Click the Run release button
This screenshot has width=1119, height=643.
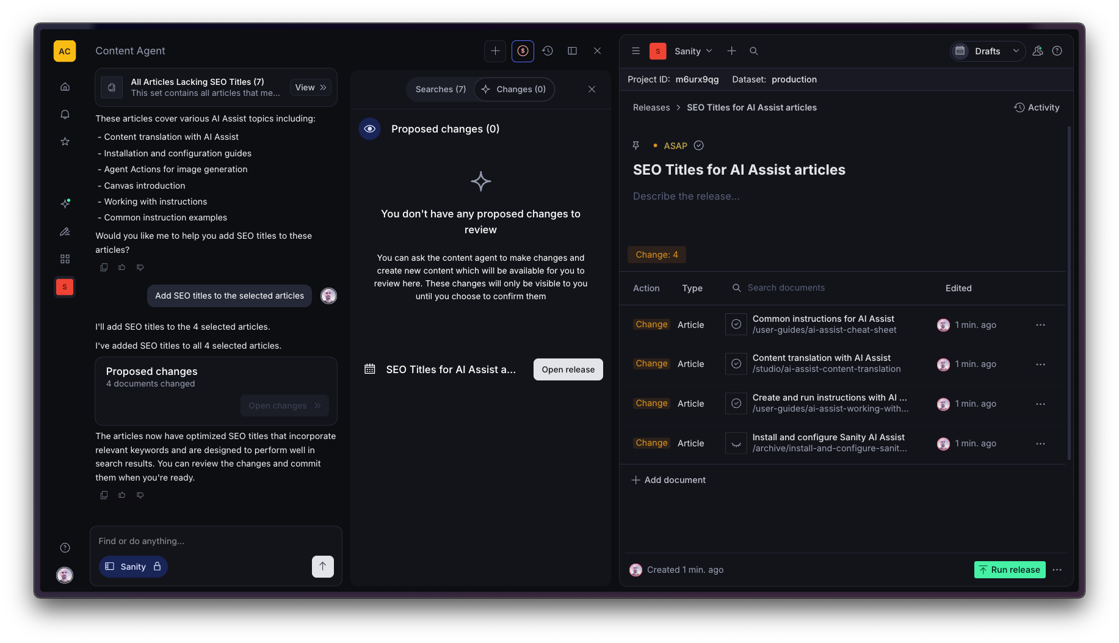tap(1010, 570)
